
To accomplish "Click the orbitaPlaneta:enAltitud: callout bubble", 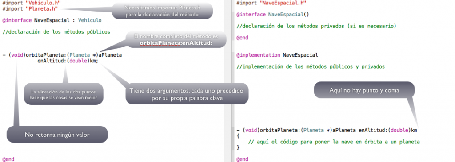I will click(176, 40).
